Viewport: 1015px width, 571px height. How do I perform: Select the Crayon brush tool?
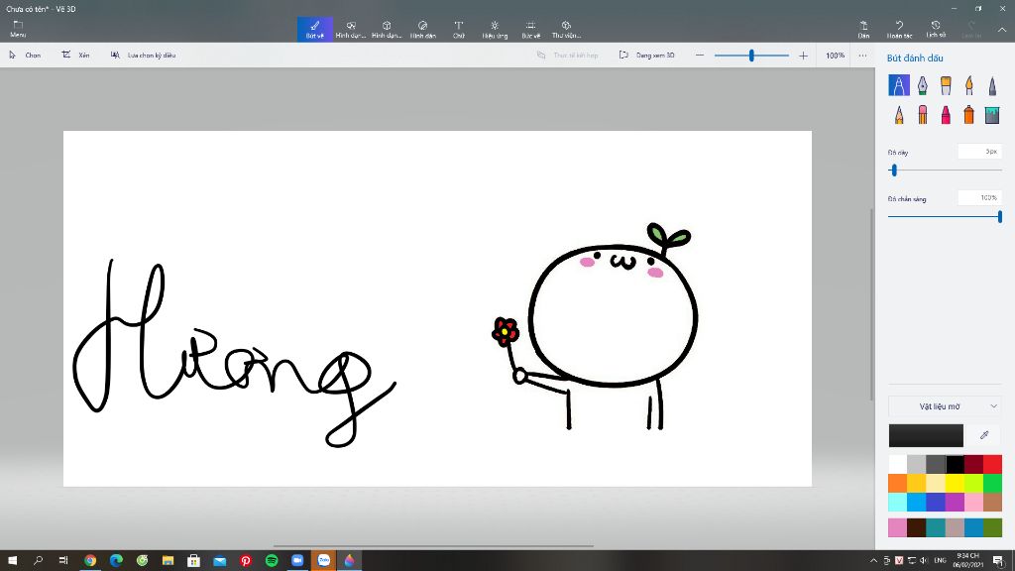(x=946, y=115)
